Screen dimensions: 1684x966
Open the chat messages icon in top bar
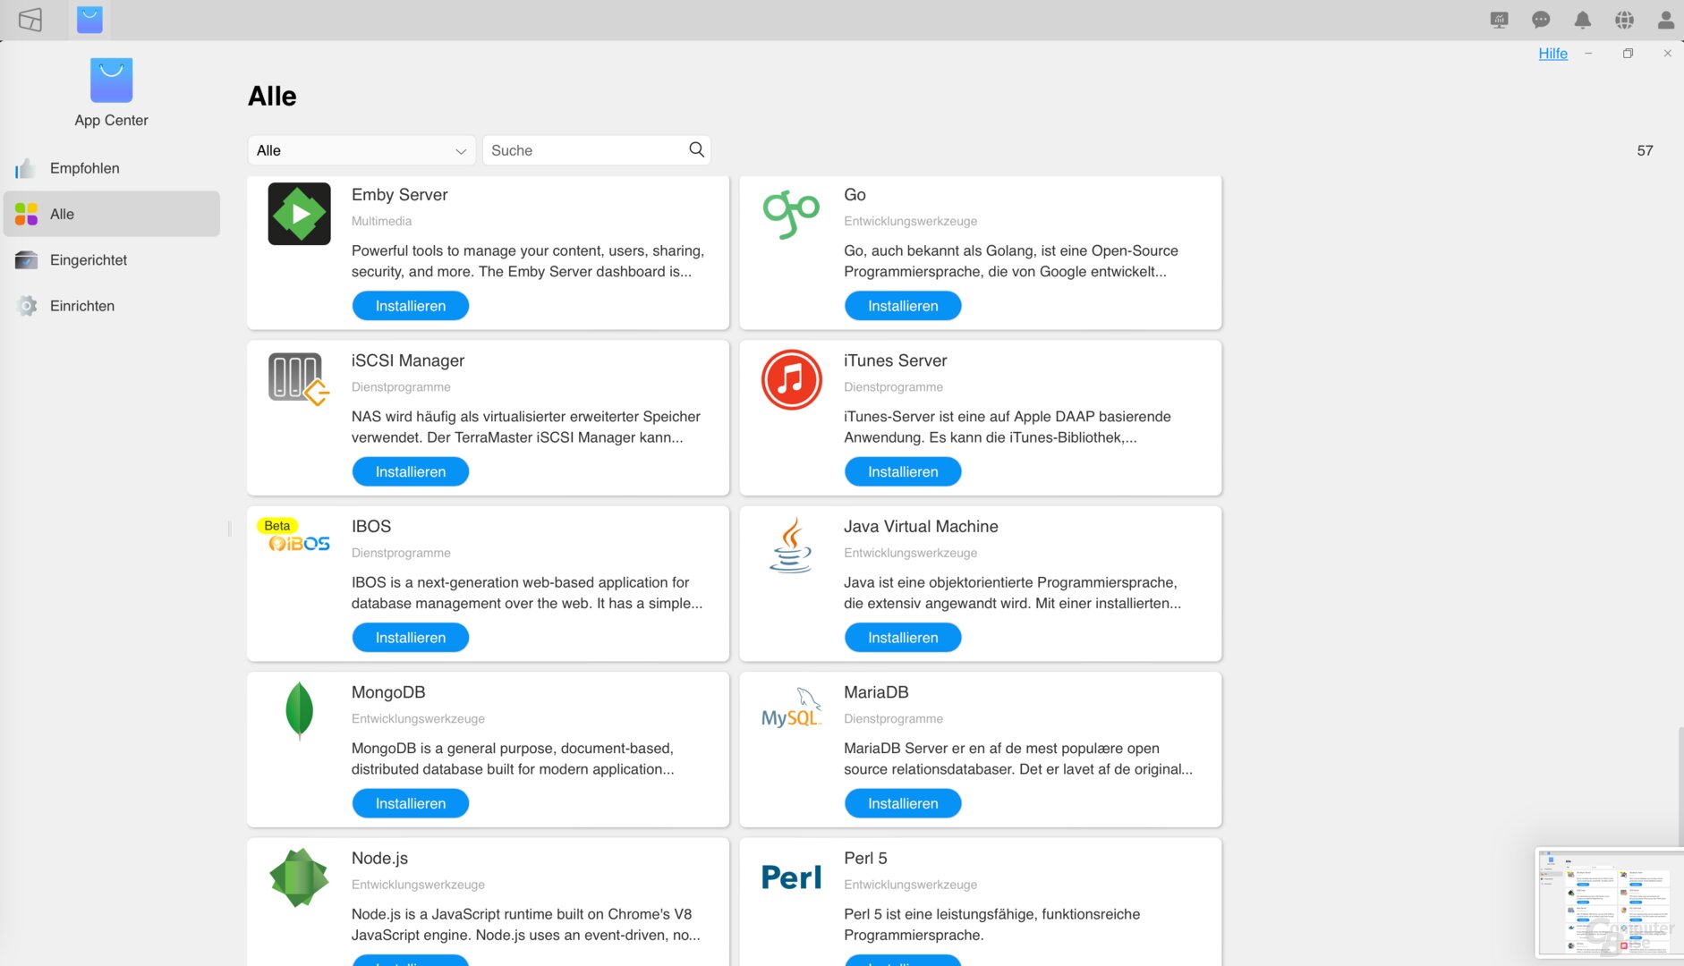(1540, 20)
